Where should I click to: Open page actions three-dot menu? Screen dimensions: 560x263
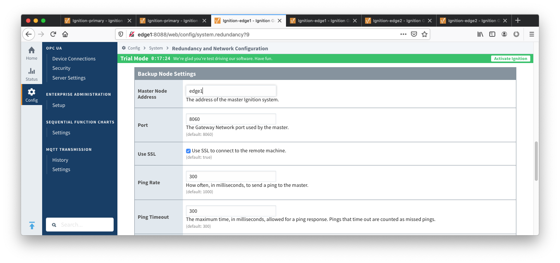point(403,34)
